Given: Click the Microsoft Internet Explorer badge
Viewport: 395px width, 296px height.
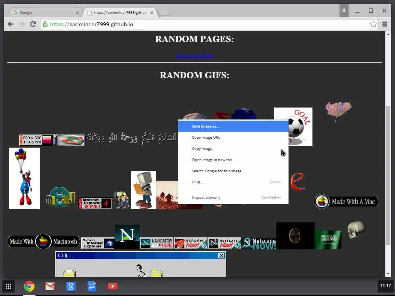Looking at the screenshot, I should (x=98, y=243).
